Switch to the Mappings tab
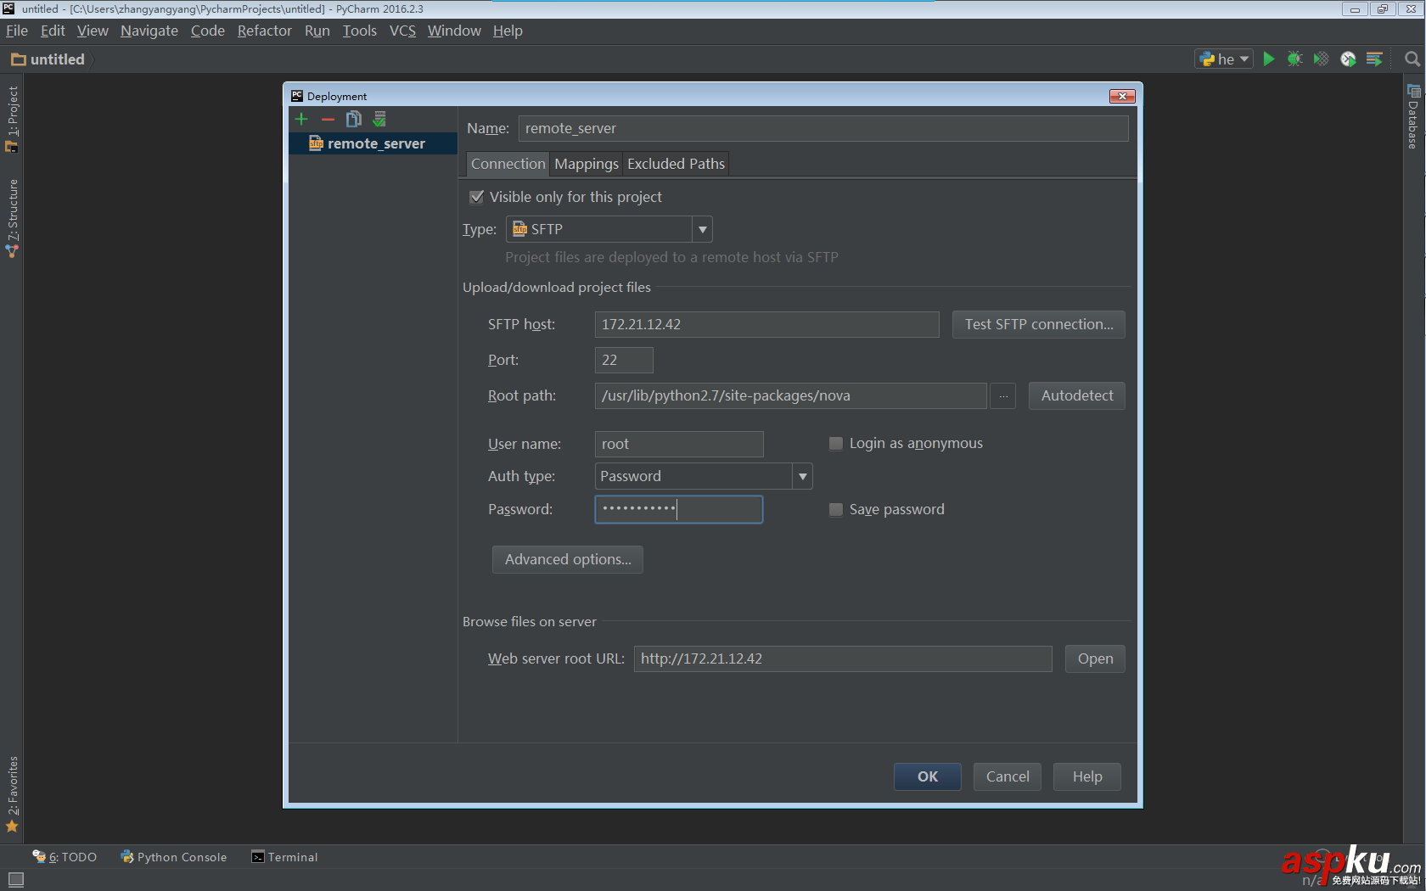 pyautogui.click(x=586, y=163)
